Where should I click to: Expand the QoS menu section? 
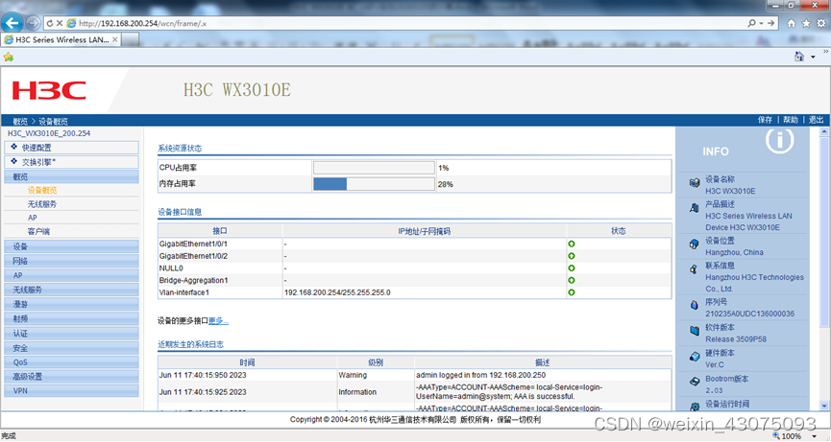[71, 362]
